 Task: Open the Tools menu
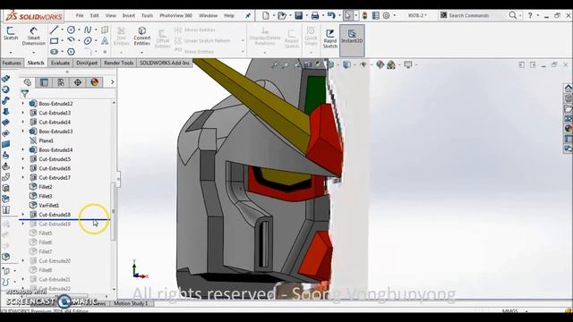(x=147, y=15)
